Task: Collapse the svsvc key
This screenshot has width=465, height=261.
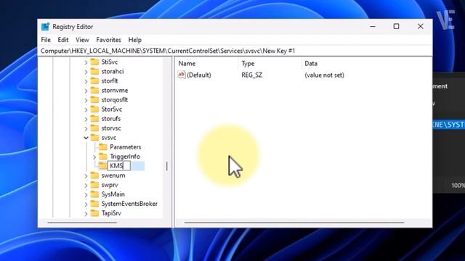Action: tap(86, 138)
